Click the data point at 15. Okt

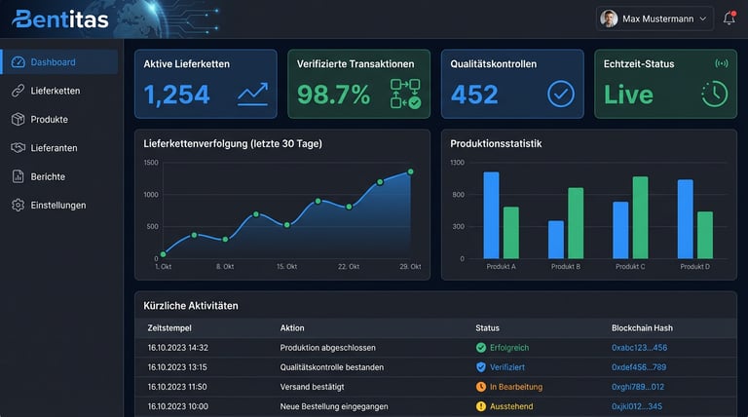coord(286,225)
